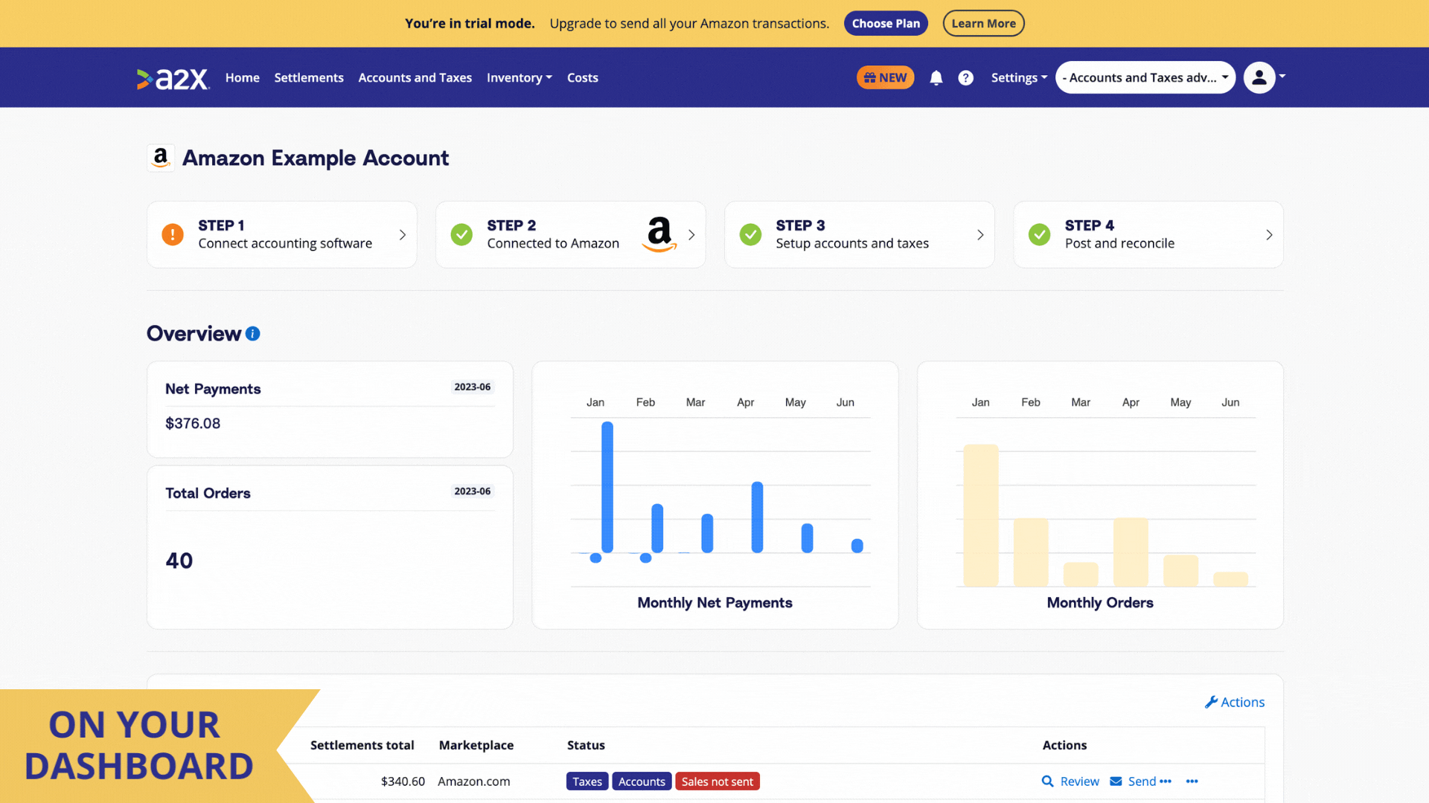Open the Accounts and Taxes adv account selector
Viewport: 1429px width, 803px height.
(x=1145, y=77)
